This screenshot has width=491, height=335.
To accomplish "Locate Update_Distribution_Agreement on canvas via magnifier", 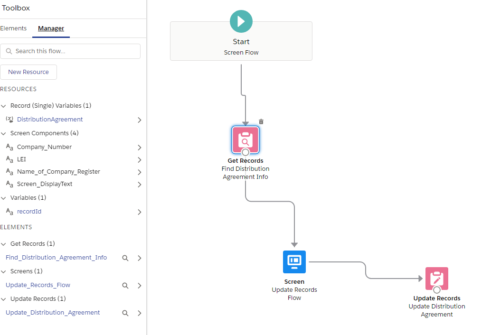I will tap(125, 313).
